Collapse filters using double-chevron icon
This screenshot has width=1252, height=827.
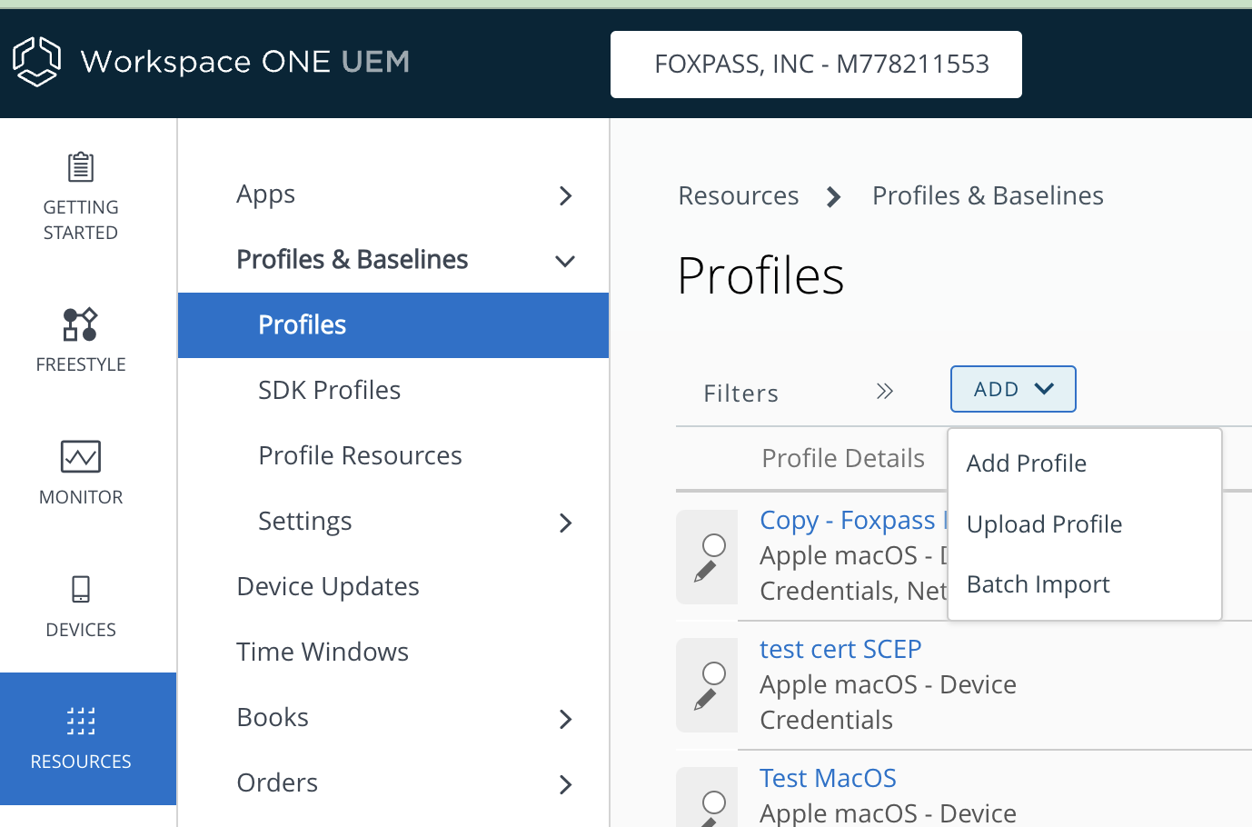pyautogui.click(x=885, y=391)
